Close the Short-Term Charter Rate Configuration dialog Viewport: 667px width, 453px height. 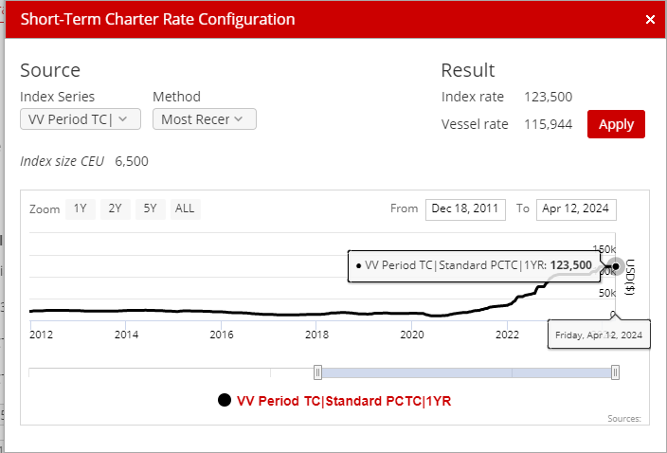(650, 19)
